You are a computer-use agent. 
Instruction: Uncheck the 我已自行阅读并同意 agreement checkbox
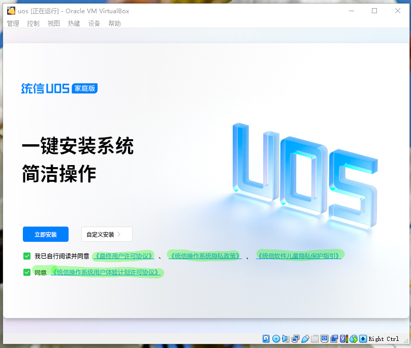[x=26, y=256]
